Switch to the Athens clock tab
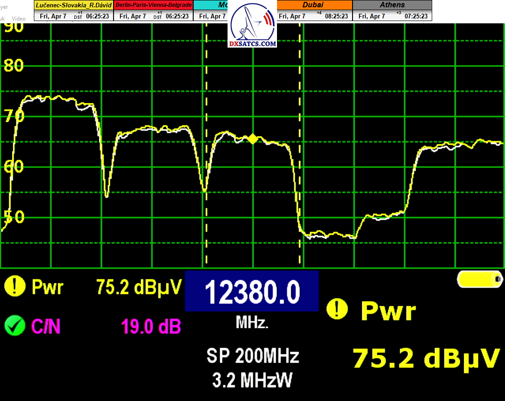This screenshot has width=505, height=401. click(392, 5)
